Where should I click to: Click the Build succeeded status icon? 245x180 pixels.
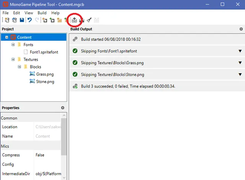[x=75, y=86]
